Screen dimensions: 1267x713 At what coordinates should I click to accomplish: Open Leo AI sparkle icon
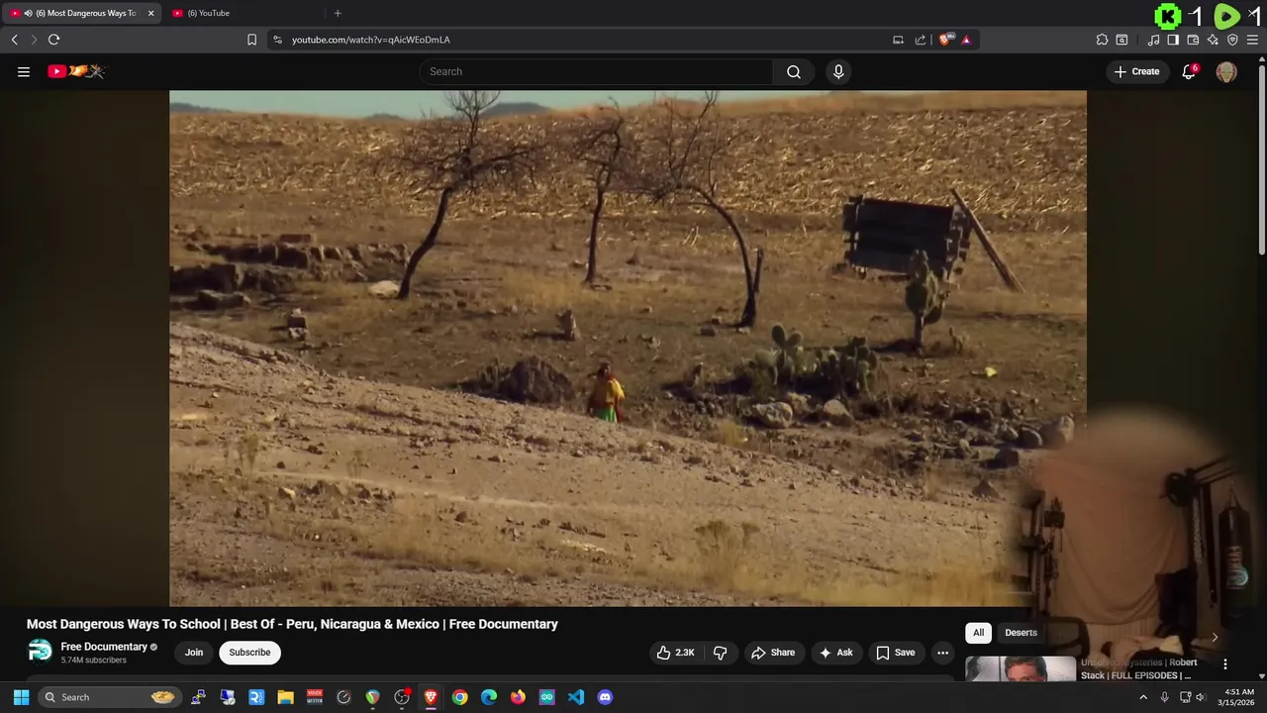click(1213, 40)
